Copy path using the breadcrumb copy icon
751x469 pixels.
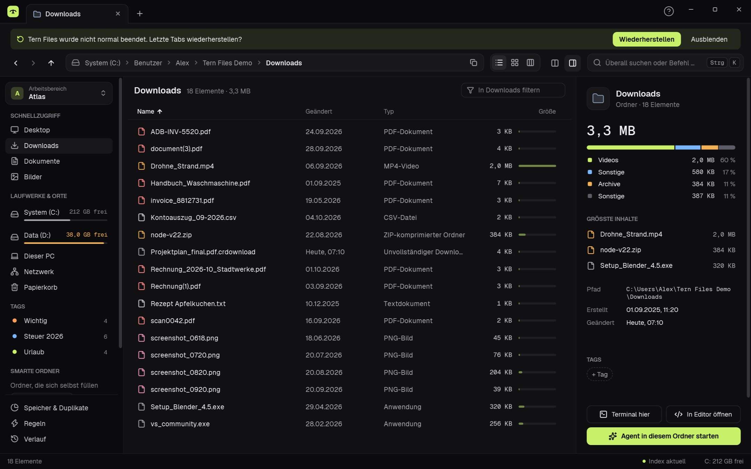[x=473, y=63]
